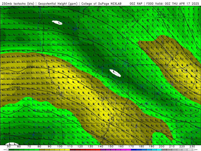Click the 10440 height contour label
This screenshot has width=201, height=151.
(37, 51)
